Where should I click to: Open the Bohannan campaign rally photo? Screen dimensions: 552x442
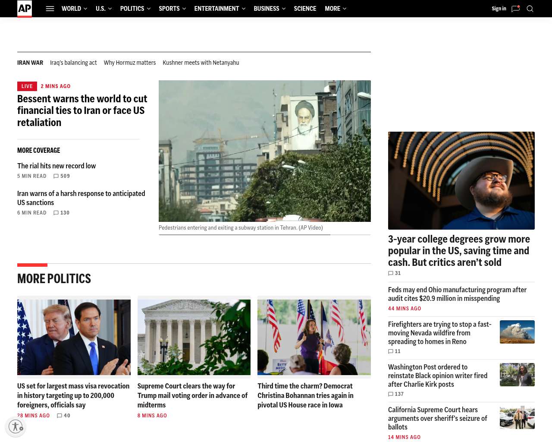(x=314, y=337)
